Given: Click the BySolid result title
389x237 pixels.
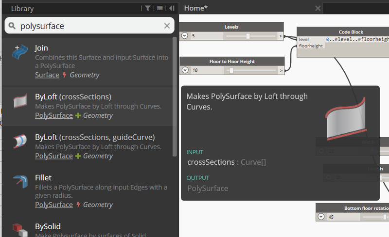Looking at the screenshot, I should (48, 227).
